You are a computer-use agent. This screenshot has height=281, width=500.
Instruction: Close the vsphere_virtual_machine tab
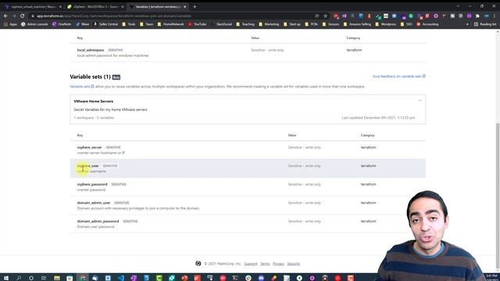click(x=60, y=7)
